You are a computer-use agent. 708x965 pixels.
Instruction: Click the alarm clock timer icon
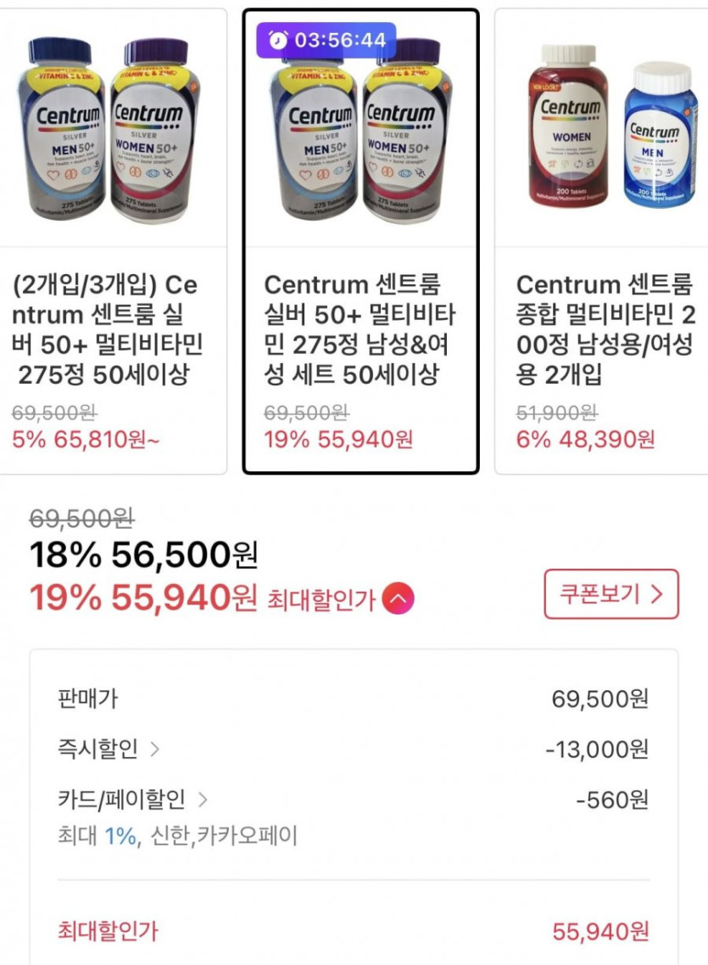277,40
